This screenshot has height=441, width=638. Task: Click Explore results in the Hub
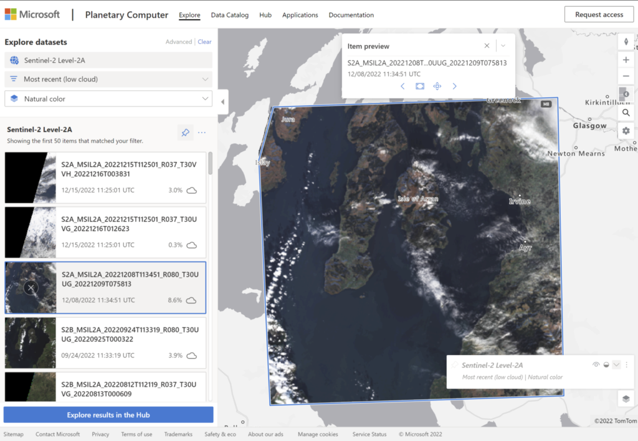[x=108, y=415]
